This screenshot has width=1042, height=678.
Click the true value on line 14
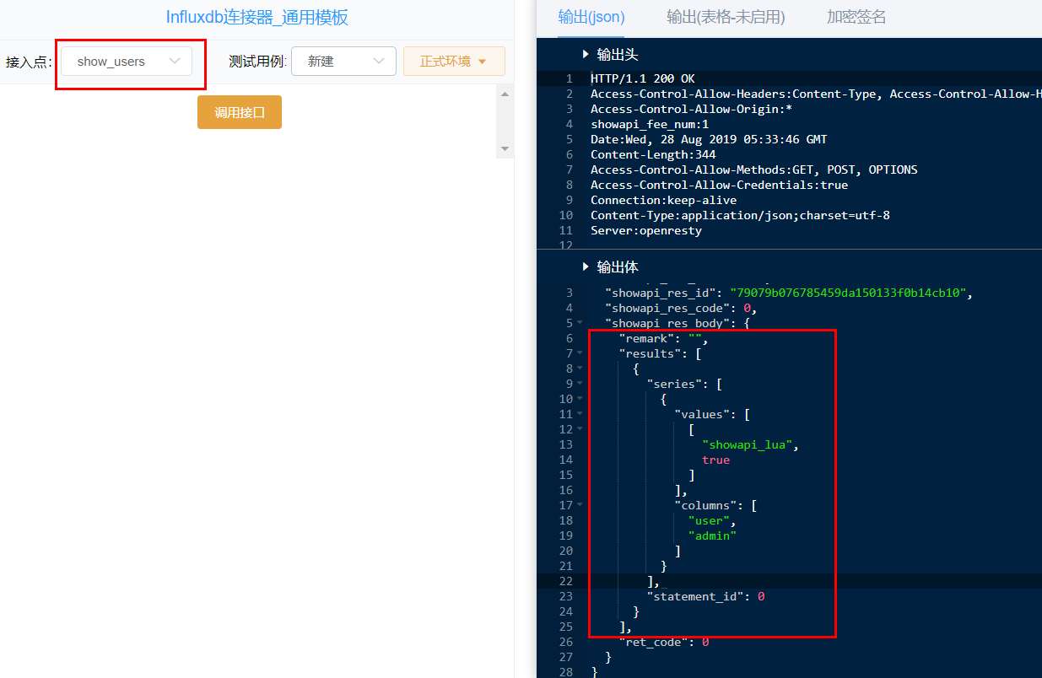pos(715,460)
